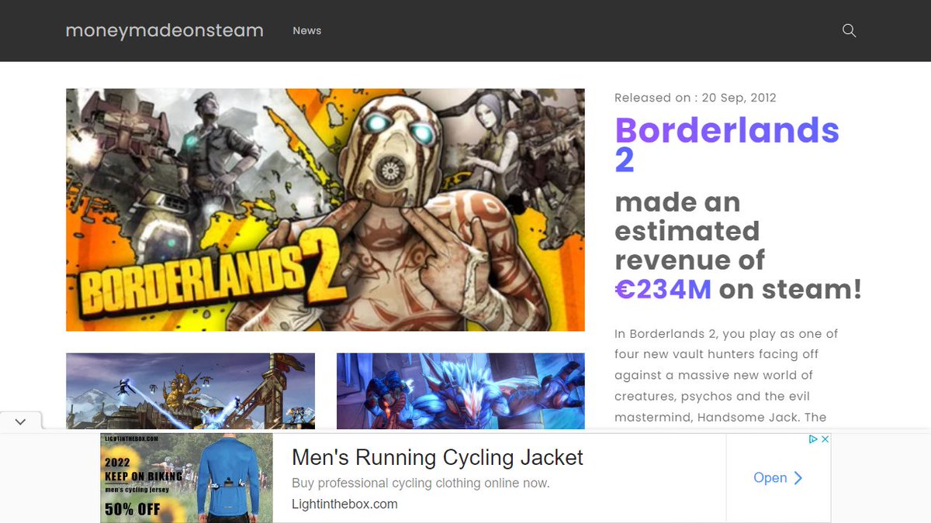Open the News menu item
The image size is (931, 523).
point(307,31)
